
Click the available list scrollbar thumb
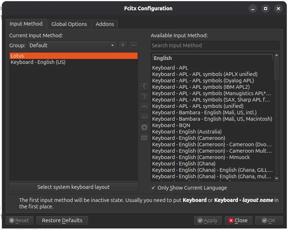277,69
